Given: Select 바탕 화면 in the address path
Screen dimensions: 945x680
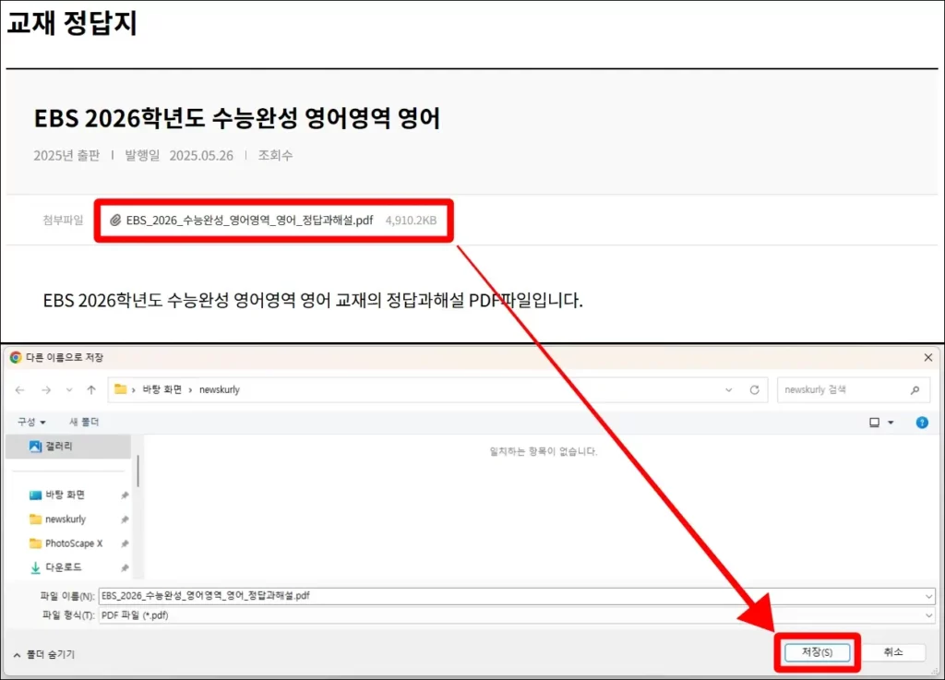Looking at the screenshot, I should click(x=161, y=389).
